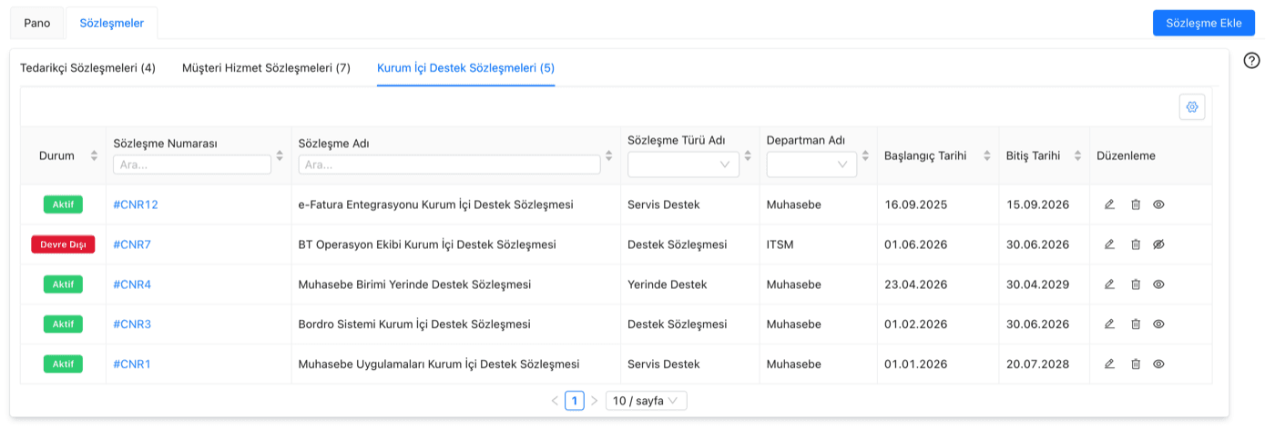Open the 10 / sayfa page size dropdown

[647, 401]
